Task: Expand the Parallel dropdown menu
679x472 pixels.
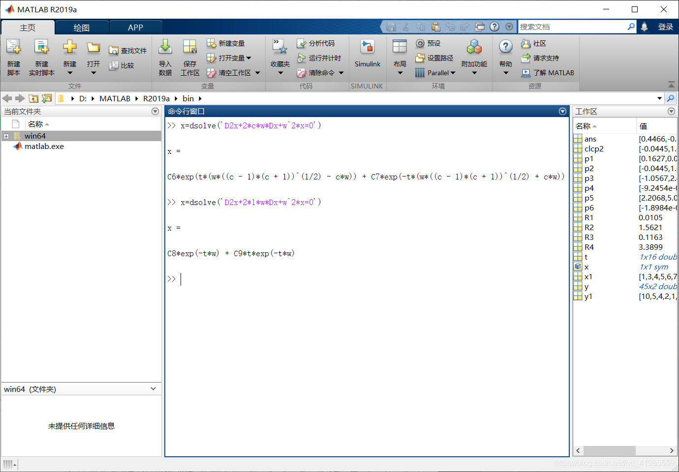Action: (453, 73)
